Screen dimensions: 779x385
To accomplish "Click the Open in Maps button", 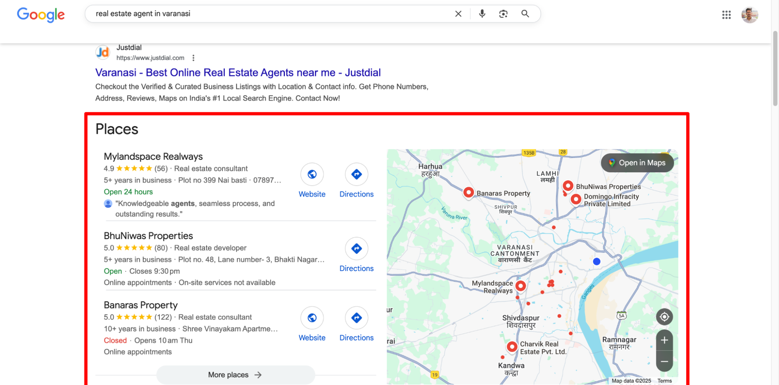I will click(637, 163).
